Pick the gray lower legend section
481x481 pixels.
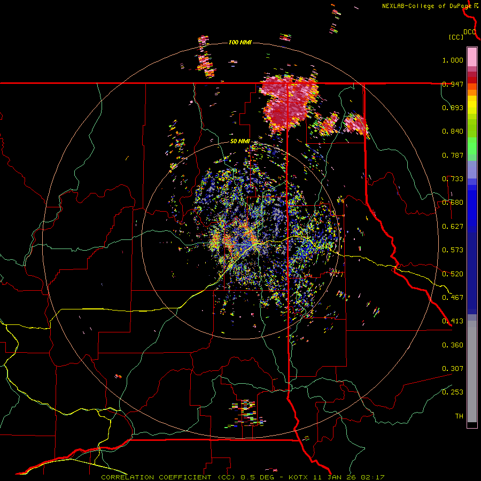click(472, 371)
